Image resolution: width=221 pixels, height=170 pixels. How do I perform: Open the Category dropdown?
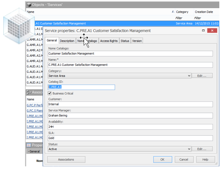click(189, 76)
